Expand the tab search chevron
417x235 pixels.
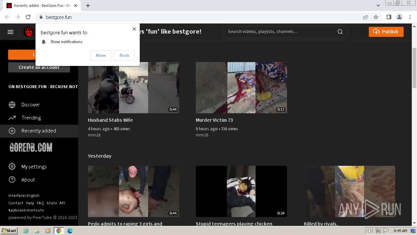tap(378, 6)
